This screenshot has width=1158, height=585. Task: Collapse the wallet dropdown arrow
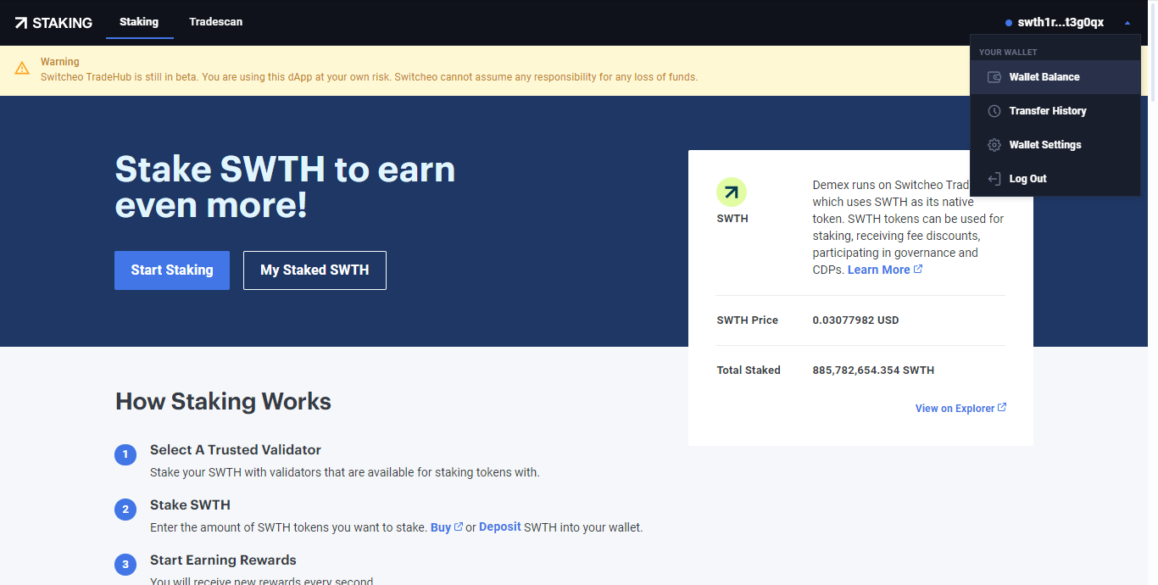1127,23
